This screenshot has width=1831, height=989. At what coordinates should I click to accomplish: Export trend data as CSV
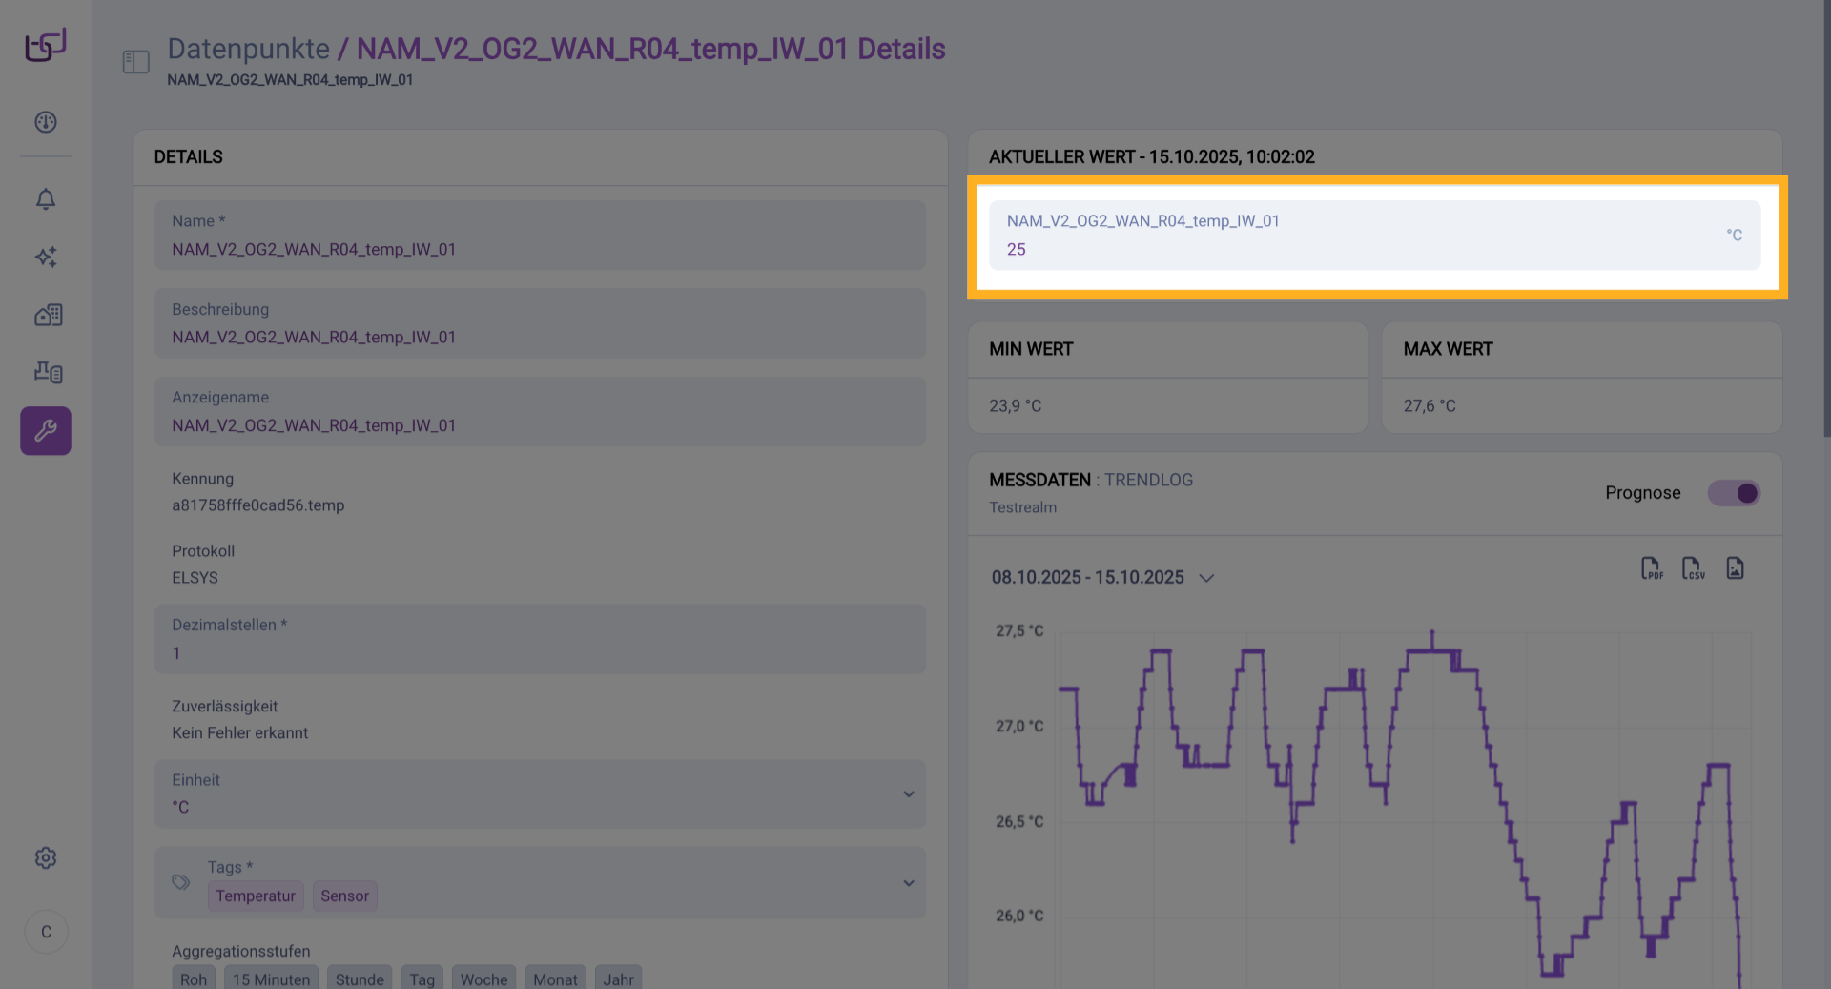(1693, 568)
